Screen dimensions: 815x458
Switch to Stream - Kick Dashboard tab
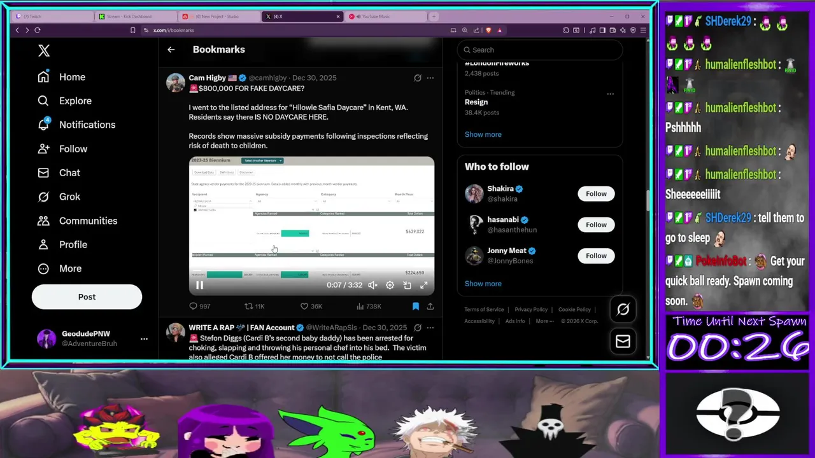137,17
